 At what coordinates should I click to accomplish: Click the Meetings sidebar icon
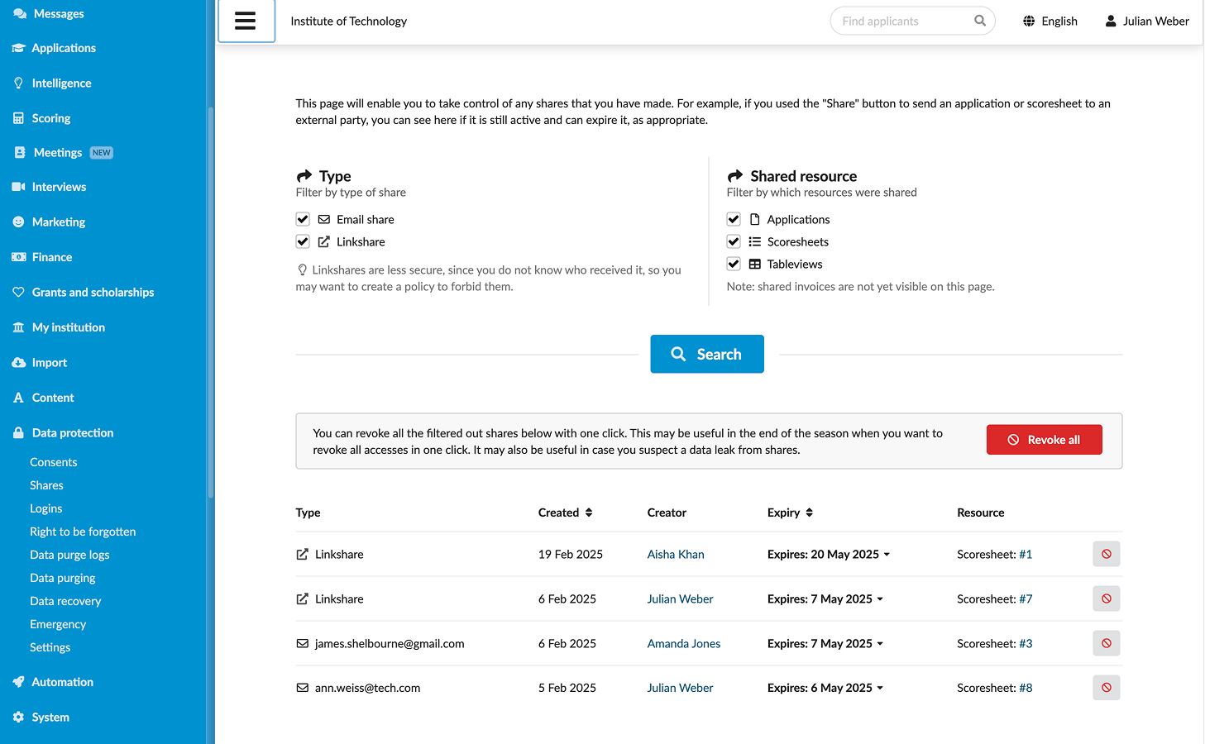(x=20, y=153)
